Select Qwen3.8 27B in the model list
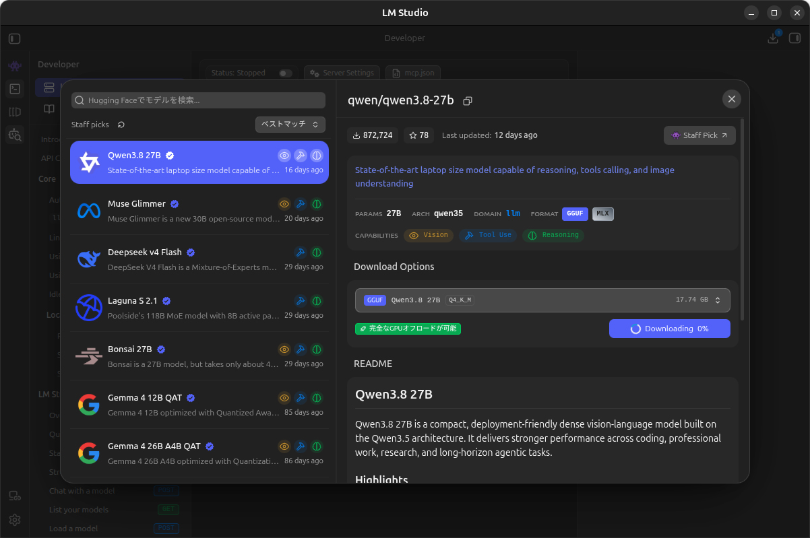 [x=199, y=162]
